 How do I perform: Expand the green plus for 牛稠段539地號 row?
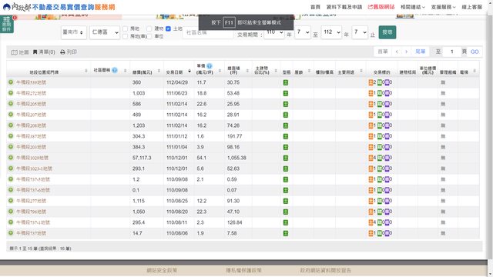[11, 82]
